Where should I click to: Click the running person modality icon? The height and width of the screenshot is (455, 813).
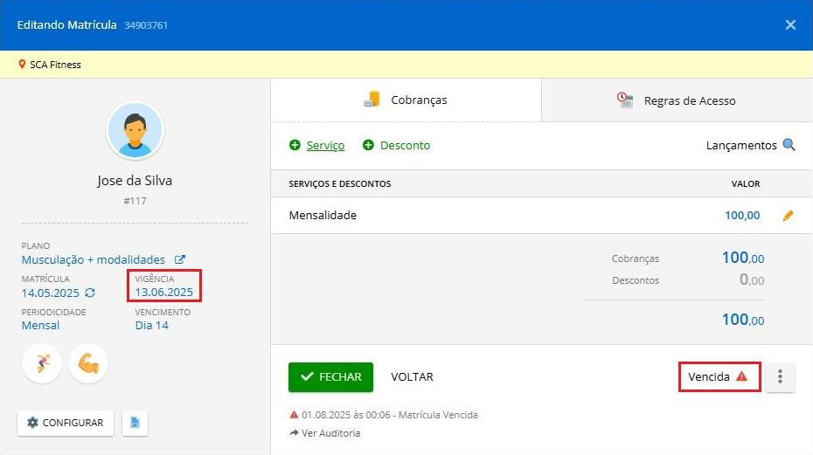[42, 363]
